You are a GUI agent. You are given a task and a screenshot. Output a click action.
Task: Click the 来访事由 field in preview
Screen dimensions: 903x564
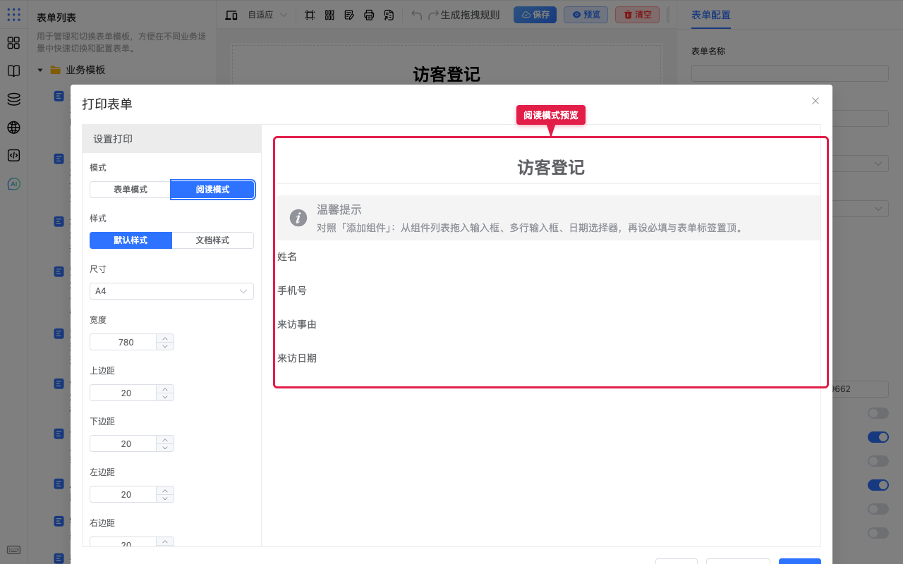tap(297, 324)
